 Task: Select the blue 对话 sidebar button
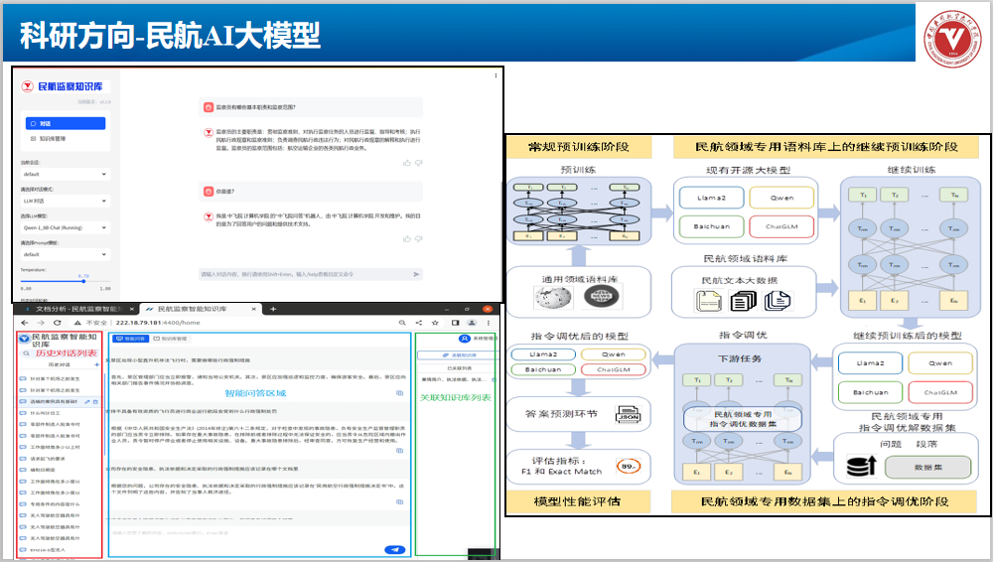[65, 123]
